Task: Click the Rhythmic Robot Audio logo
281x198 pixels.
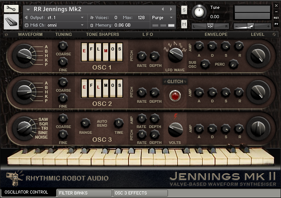Action: [57, 178]
